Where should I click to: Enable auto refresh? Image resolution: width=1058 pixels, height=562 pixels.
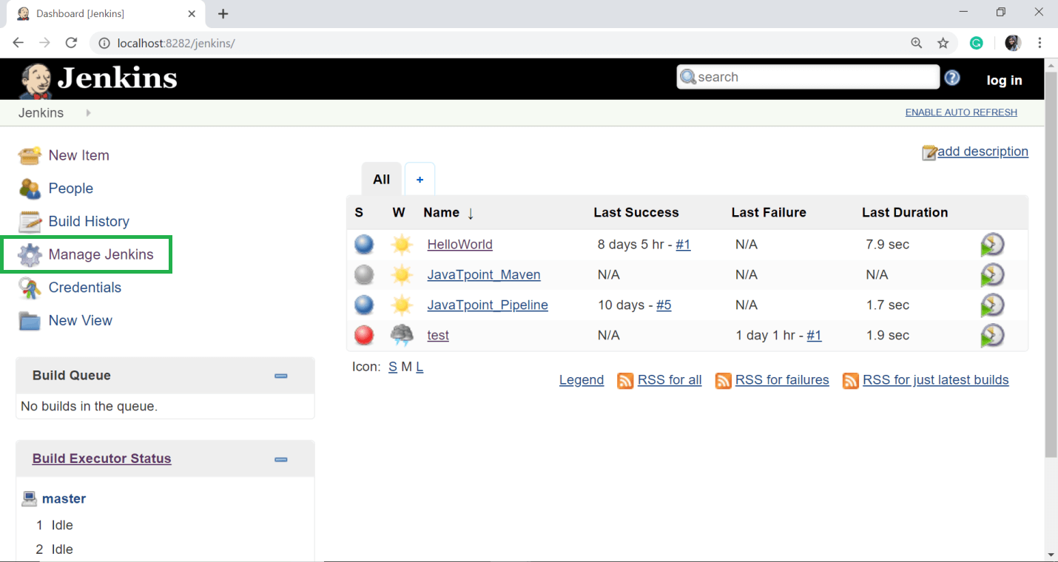point(961,112)
